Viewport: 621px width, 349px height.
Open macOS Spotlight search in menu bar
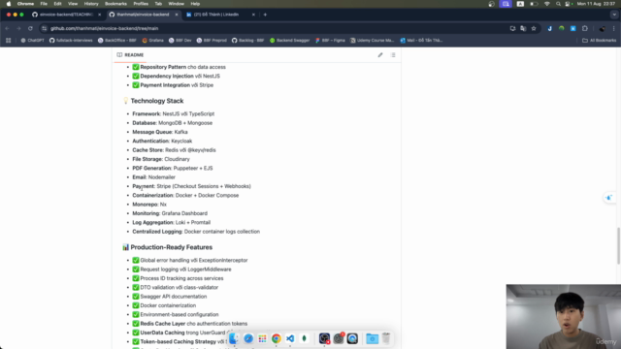click(558, 4)
